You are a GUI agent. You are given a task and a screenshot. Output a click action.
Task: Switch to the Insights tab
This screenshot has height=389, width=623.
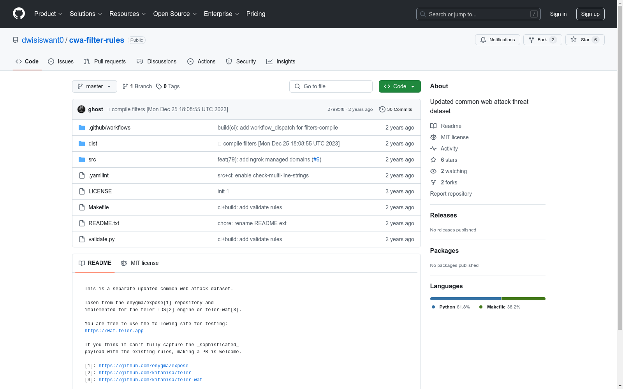pos(281,61)
